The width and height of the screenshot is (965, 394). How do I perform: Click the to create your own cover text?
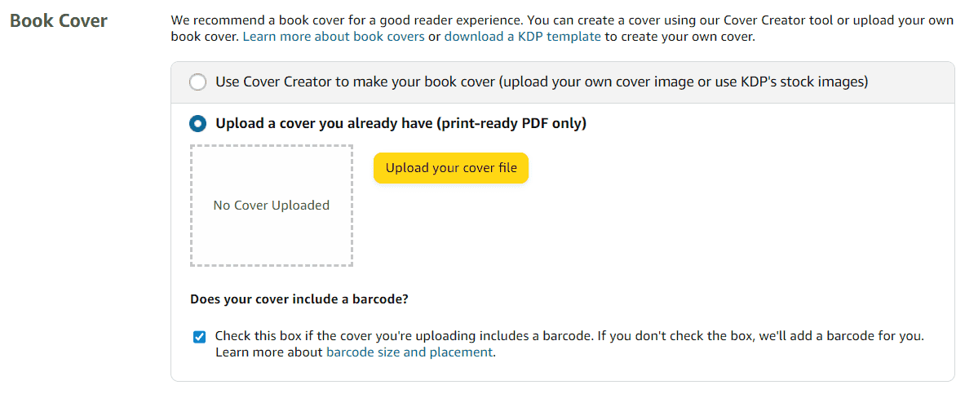(679, 37)
